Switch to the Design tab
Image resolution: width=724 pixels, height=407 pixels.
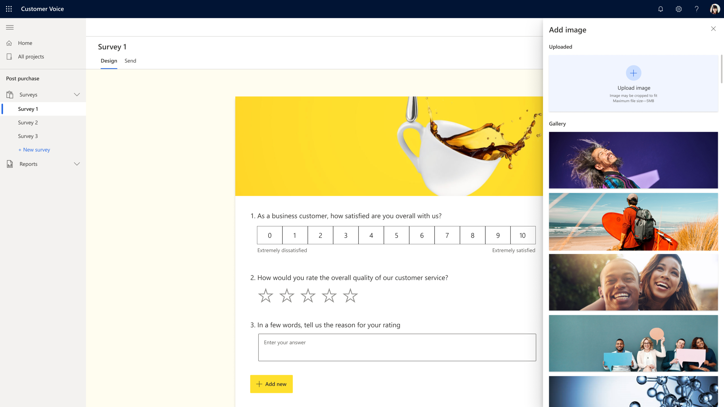coord(109,61)
